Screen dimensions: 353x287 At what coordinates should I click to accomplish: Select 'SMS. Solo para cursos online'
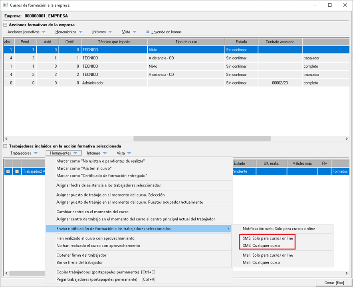pos(268,238)
